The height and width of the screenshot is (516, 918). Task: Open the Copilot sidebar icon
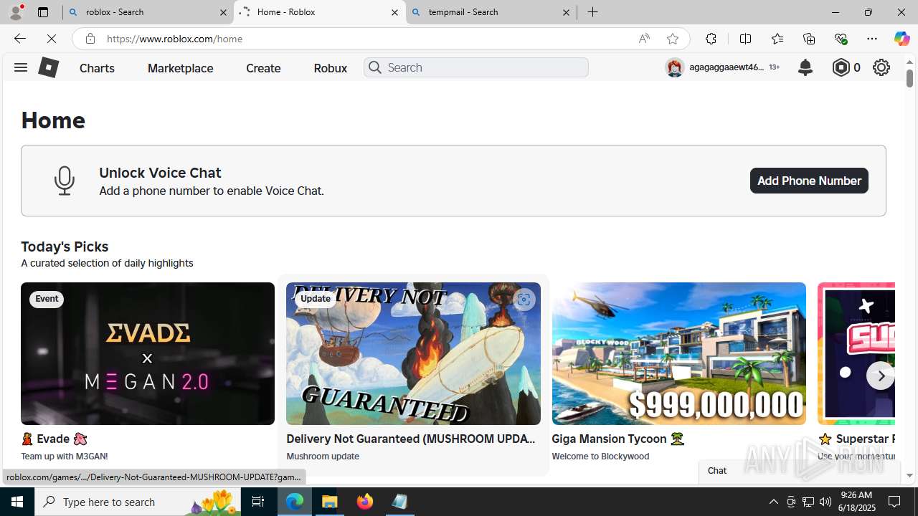tap(902, 39)
